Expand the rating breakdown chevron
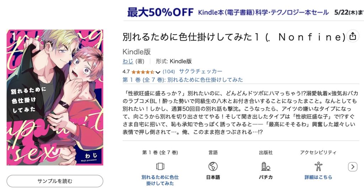The width and height of the screenshot is (364, 190). point(158,72)
